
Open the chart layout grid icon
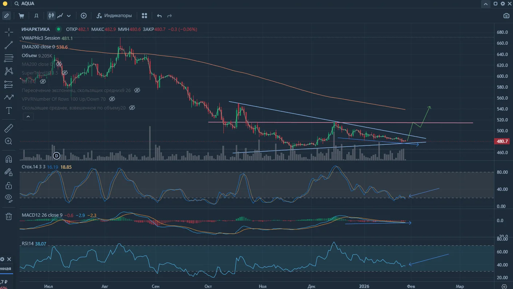[x=144, y=16]
